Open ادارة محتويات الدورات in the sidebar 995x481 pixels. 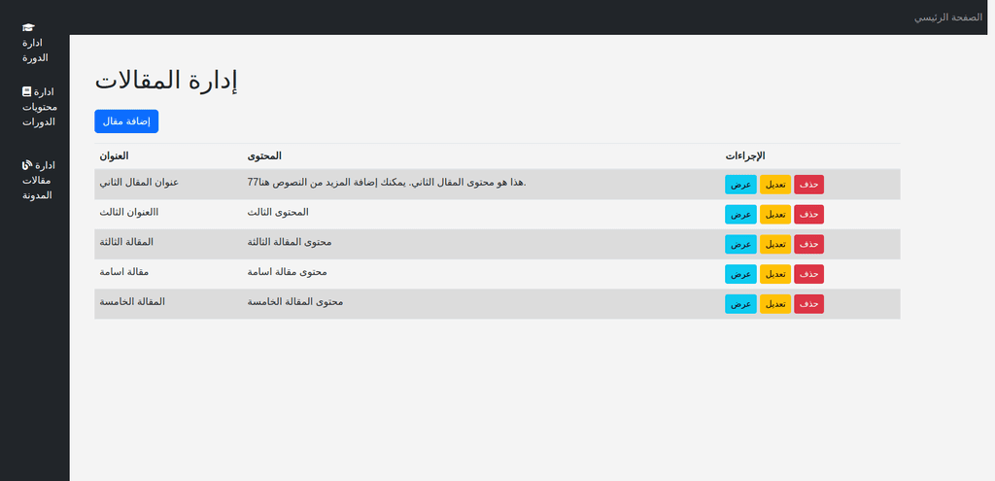[36, 107]
